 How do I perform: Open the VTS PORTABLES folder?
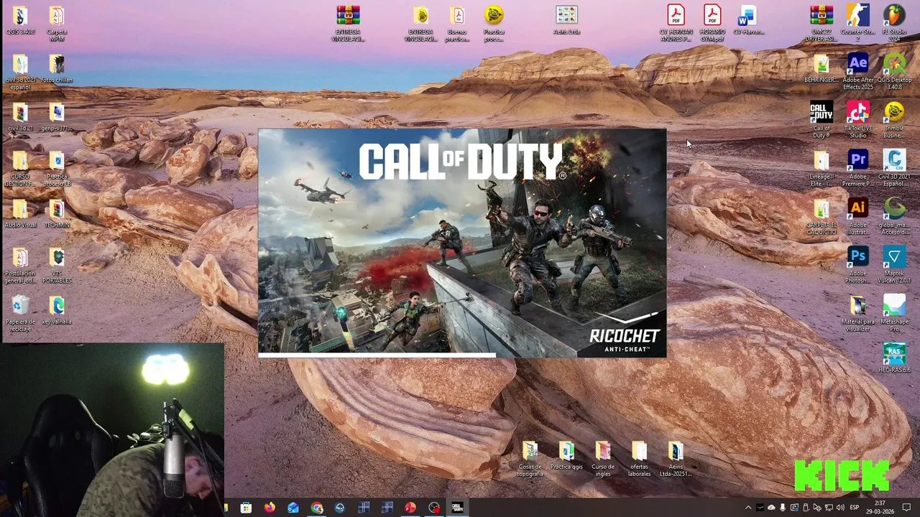57,266
